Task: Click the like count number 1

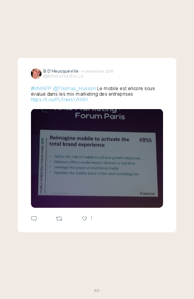Action: pyautogui.click(x=91, y=218)
